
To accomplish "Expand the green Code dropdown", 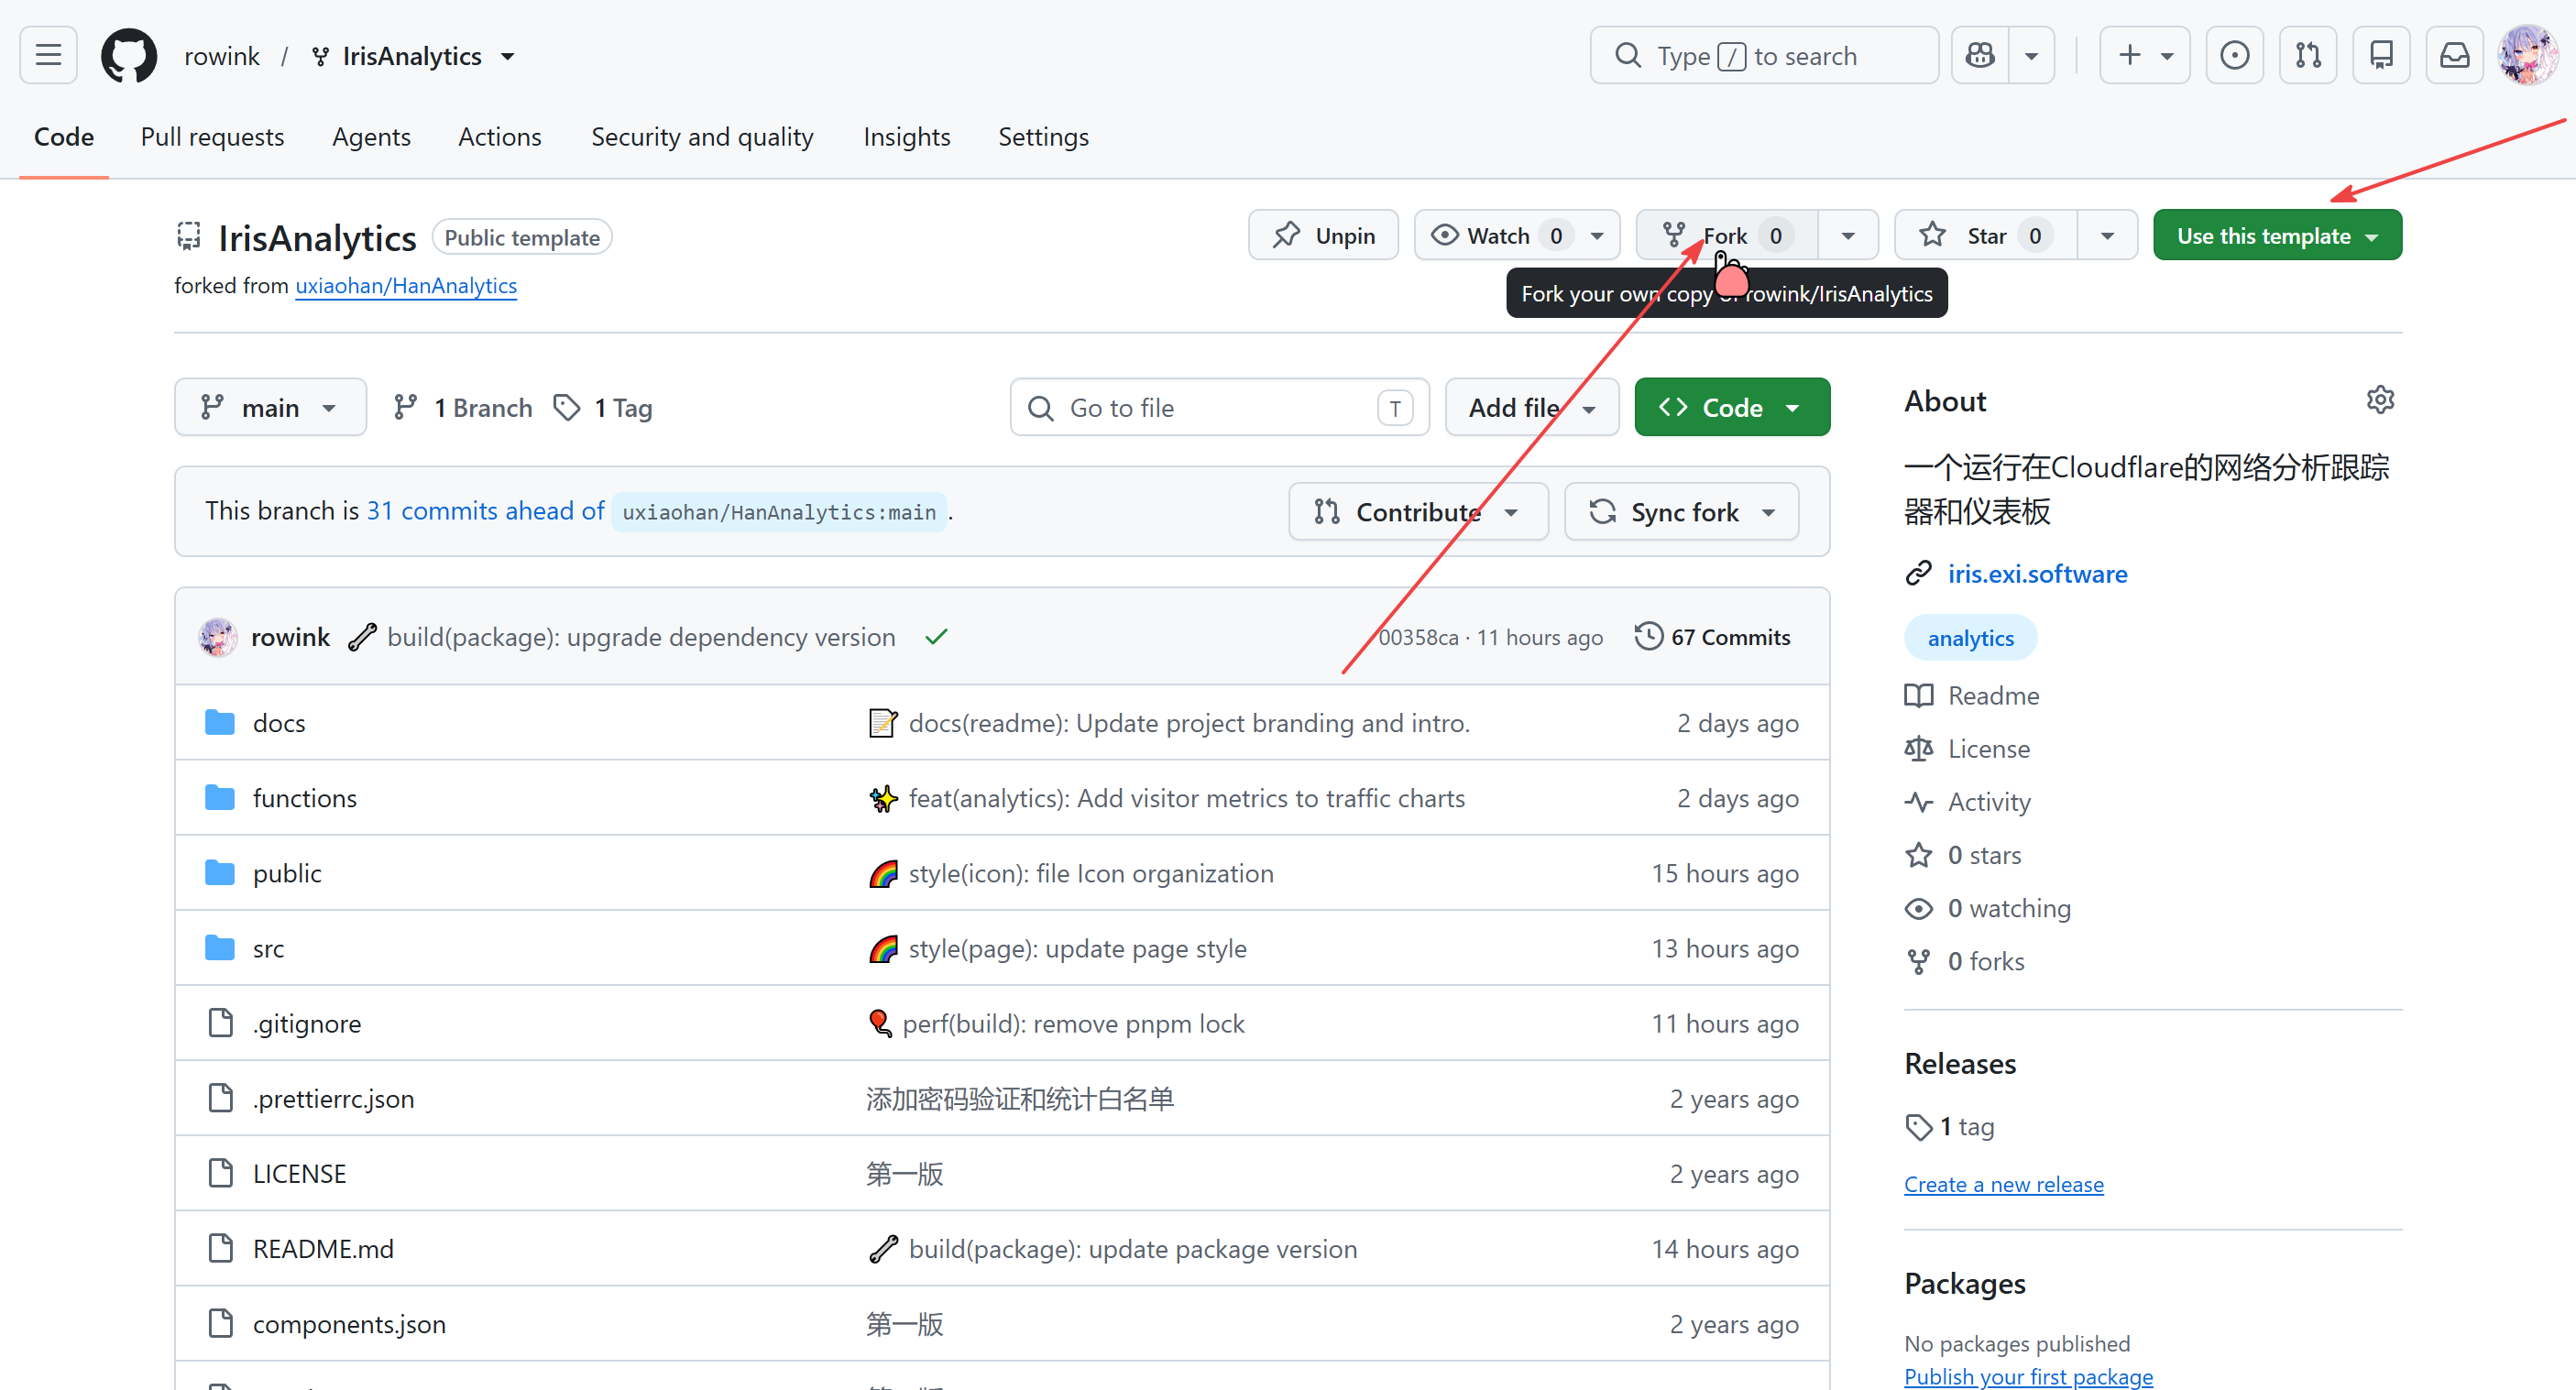I will point(1732,408).
